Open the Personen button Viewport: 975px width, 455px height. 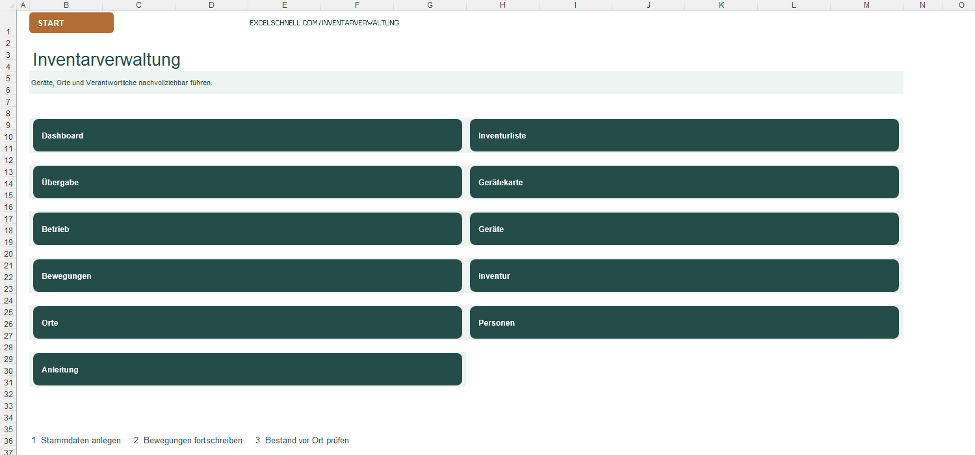pyautogui.click(x=684, y=322)
